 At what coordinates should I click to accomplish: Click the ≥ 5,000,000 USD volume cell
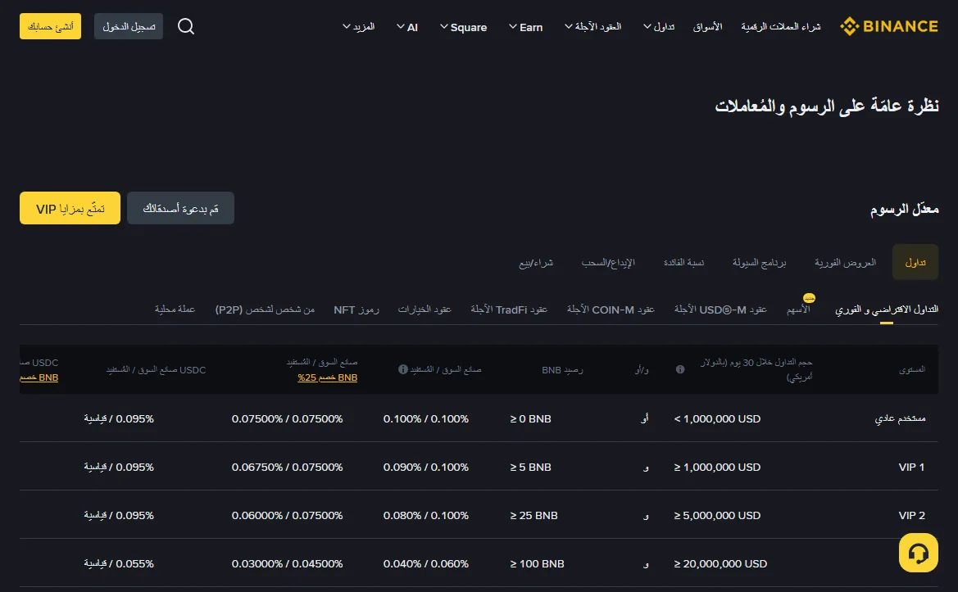[x=717, y=515]
